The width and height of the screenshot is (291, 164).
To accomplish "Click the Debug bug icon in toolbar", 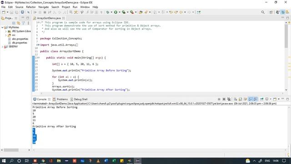I will 108,12.
